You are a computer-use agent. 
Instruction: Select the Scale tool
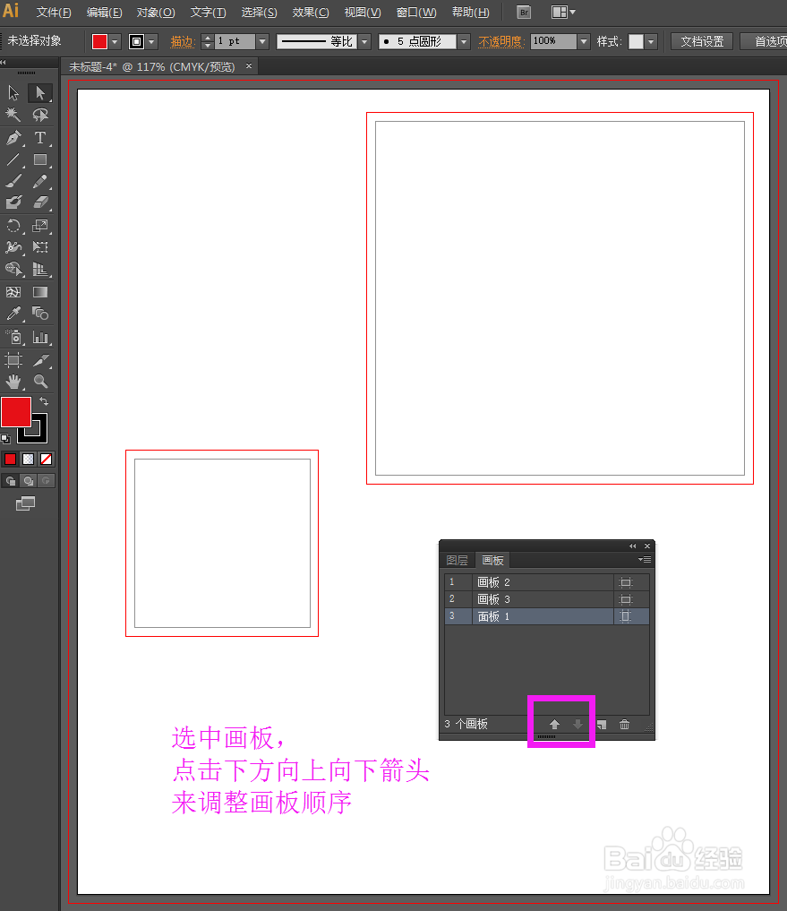click(x=39, y=226)
